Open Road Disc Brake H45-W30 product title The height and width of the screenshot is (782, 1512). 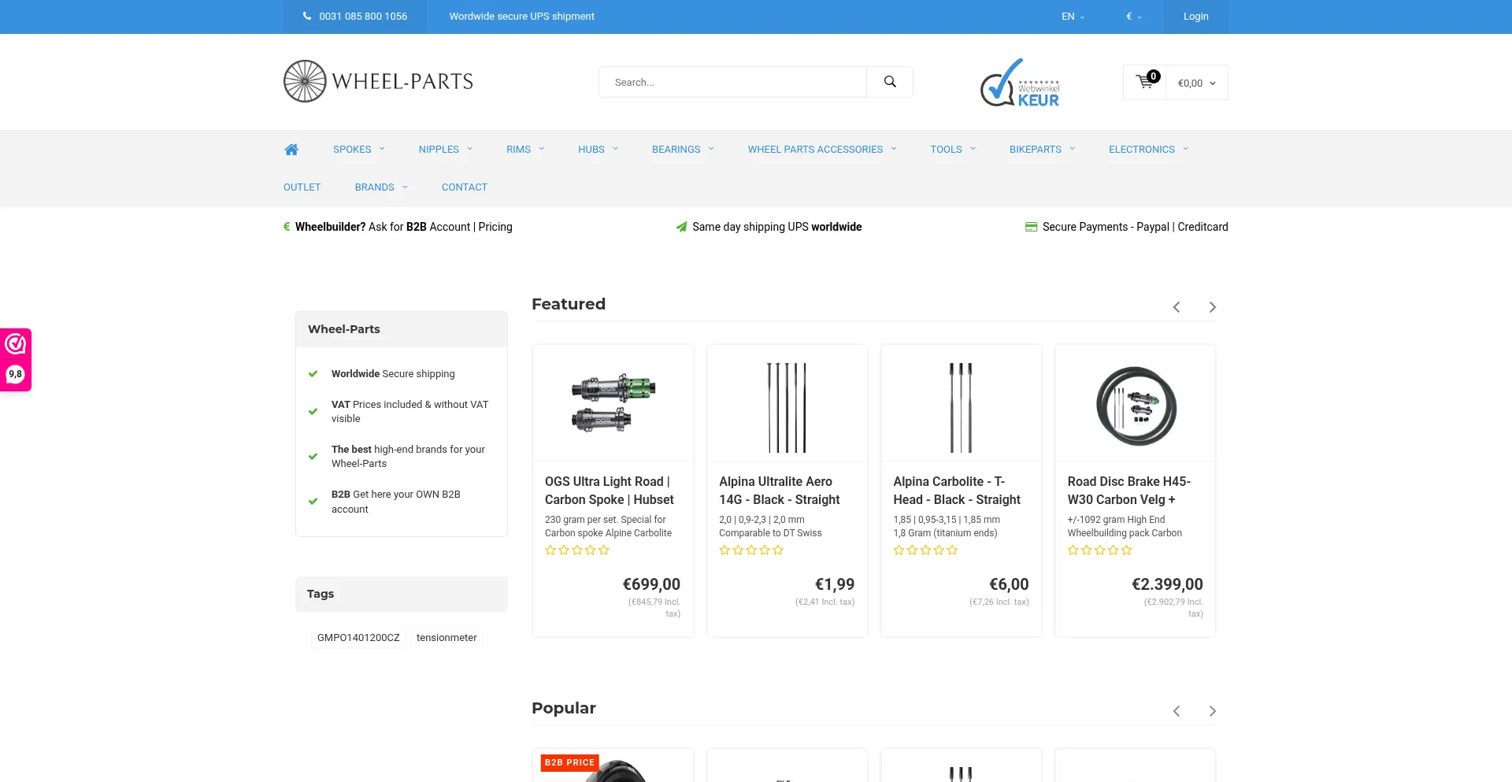click(x=1129, y=491)
